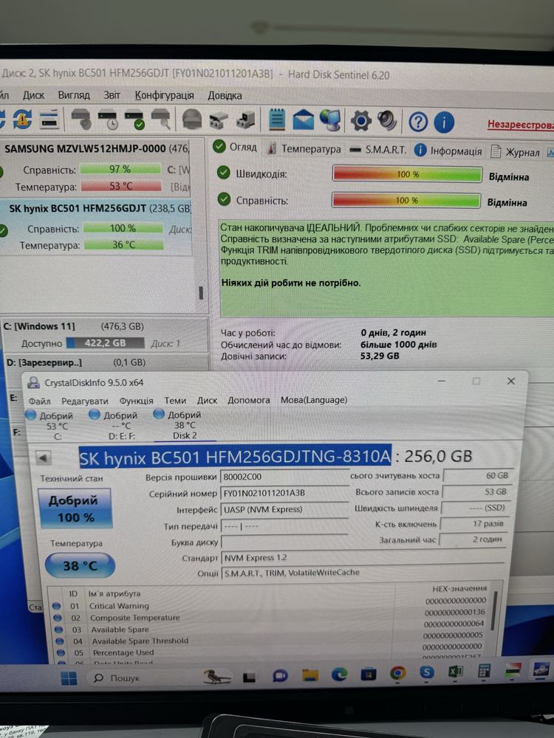554x738 pixels.
Task: Click the speaker sound toolbar icon
Action: pos(387,121)
